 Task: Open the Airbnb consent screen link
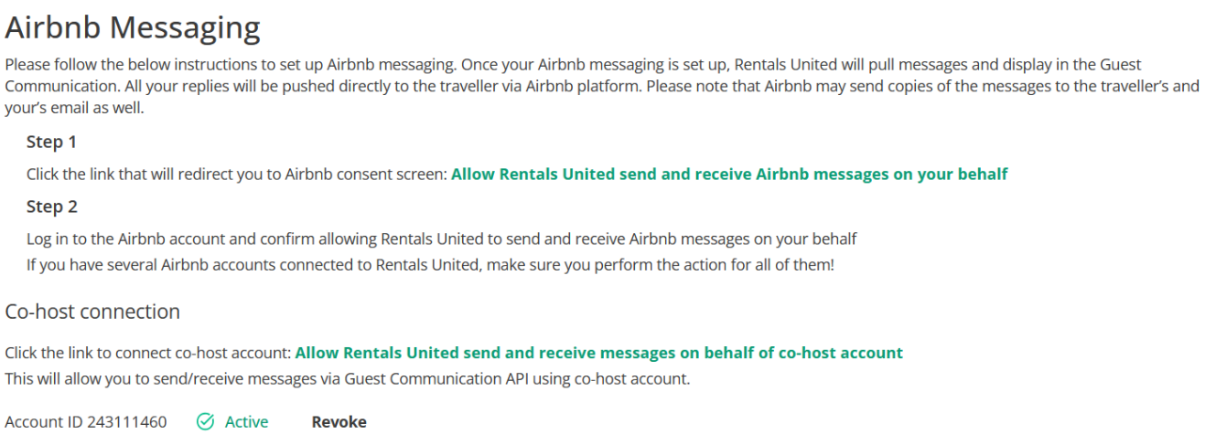(x=729, y=174)
